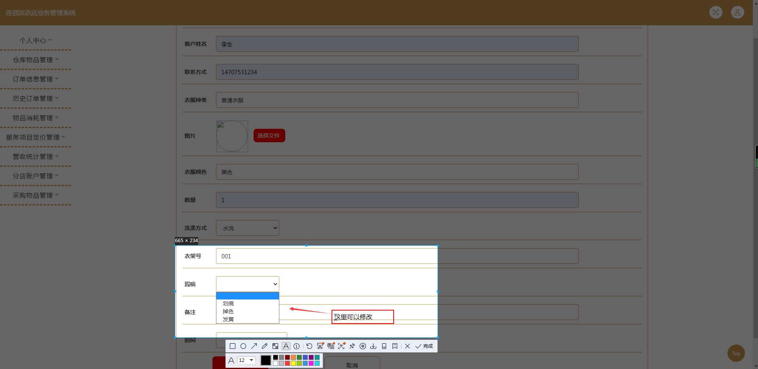Send screenshot to phone icon
This screenshot has height=369, width=758.
point(384,346)
